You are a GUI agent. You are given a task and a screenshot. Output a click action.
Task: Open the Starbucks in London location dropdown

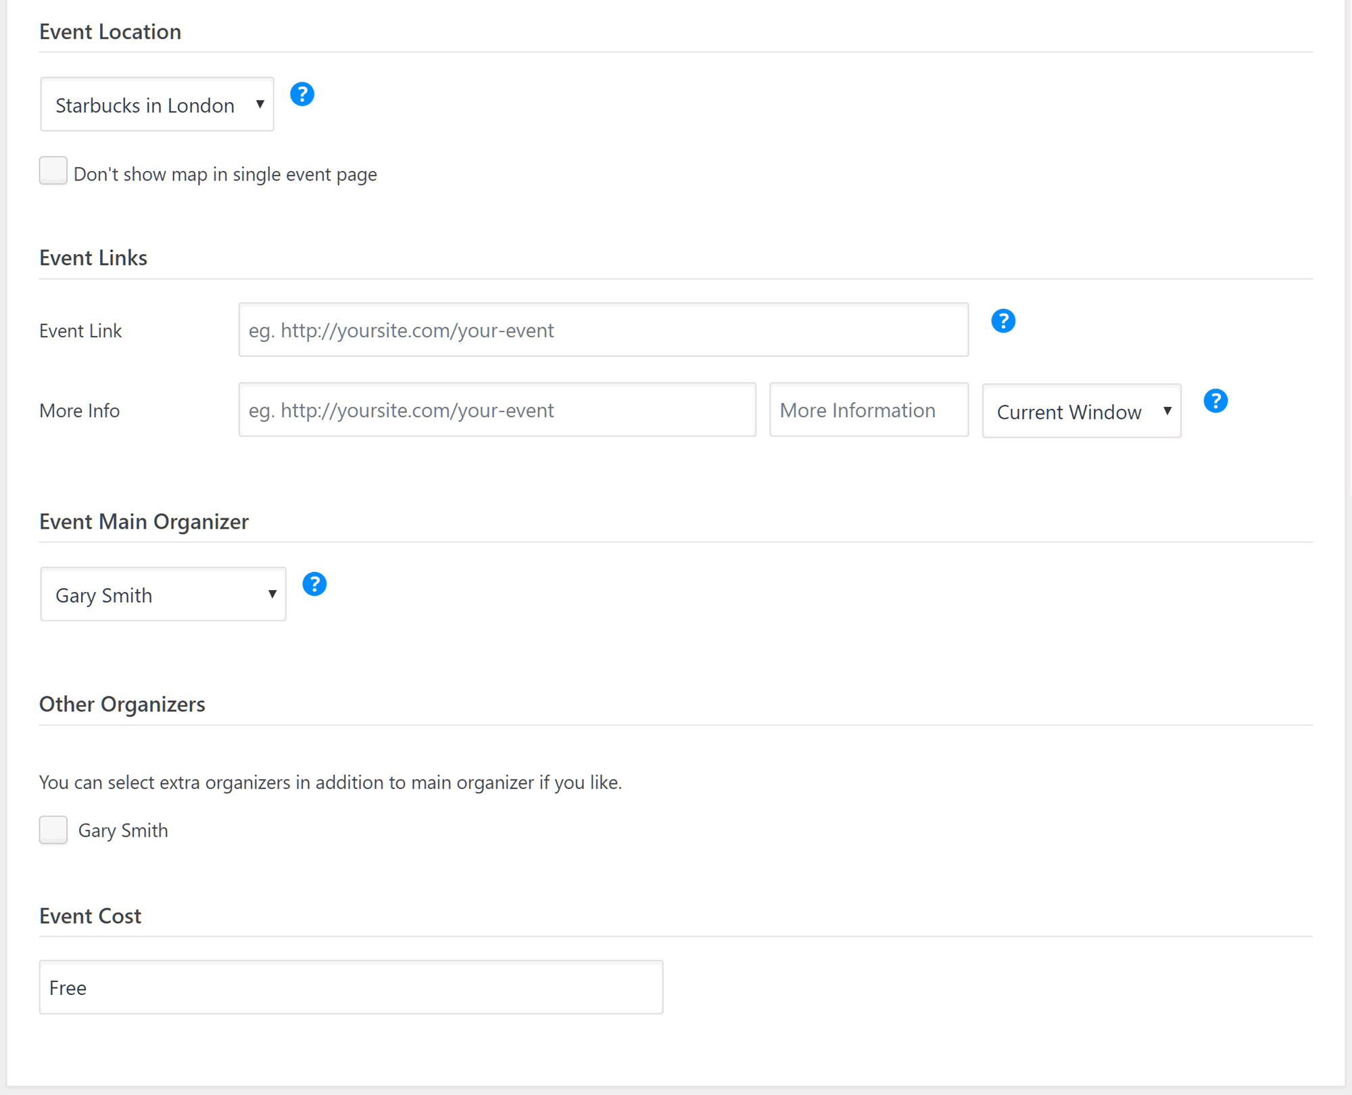pos(157,105)
